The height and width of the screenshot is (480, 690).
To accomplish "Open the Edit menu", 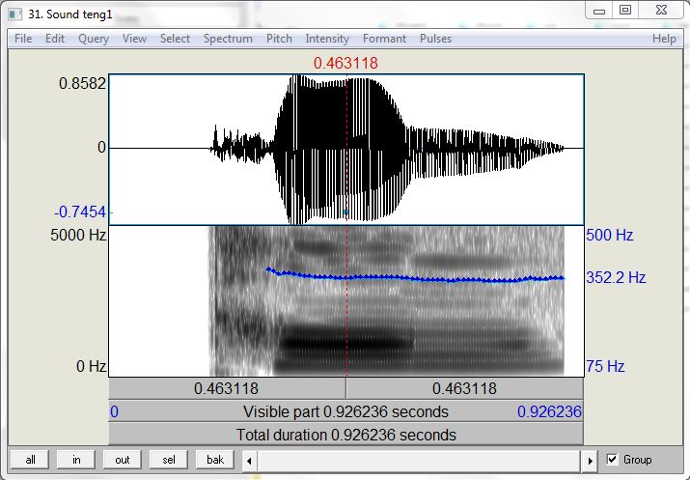I will pyautogui.click(x=55, y=39).
